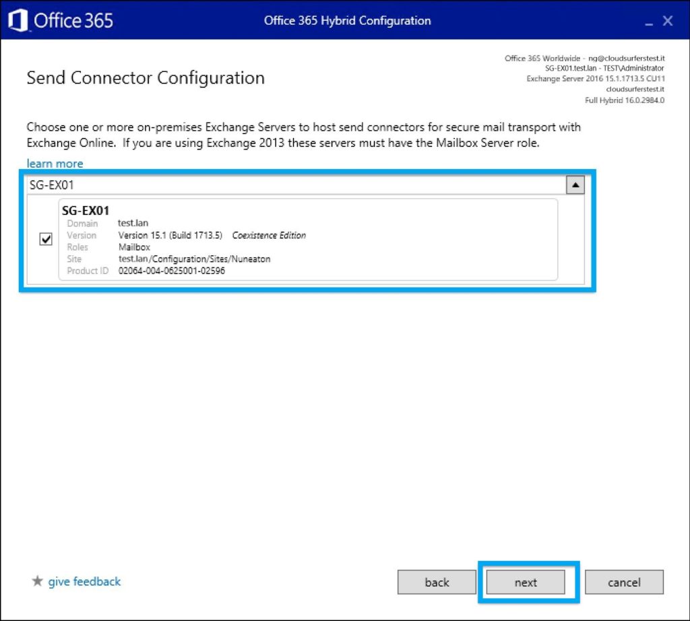Click the Version 15.1 (Build 1713.5) text
The width and height of the screenshot is (690, 621).
point(170,235)
